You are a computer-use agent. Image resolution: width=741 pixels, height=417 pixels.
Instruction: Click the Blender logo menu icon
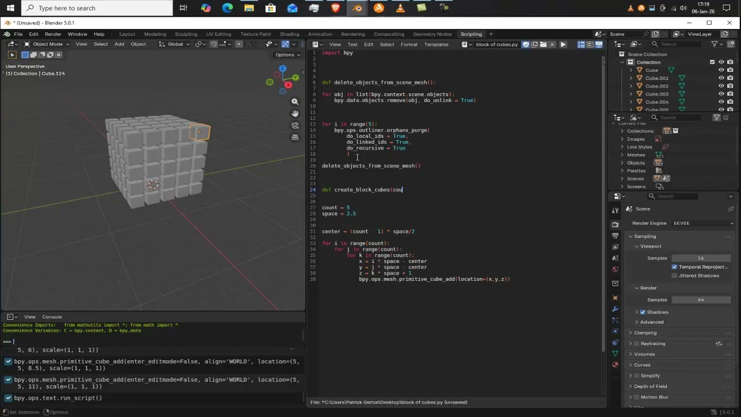click(7, 34)
